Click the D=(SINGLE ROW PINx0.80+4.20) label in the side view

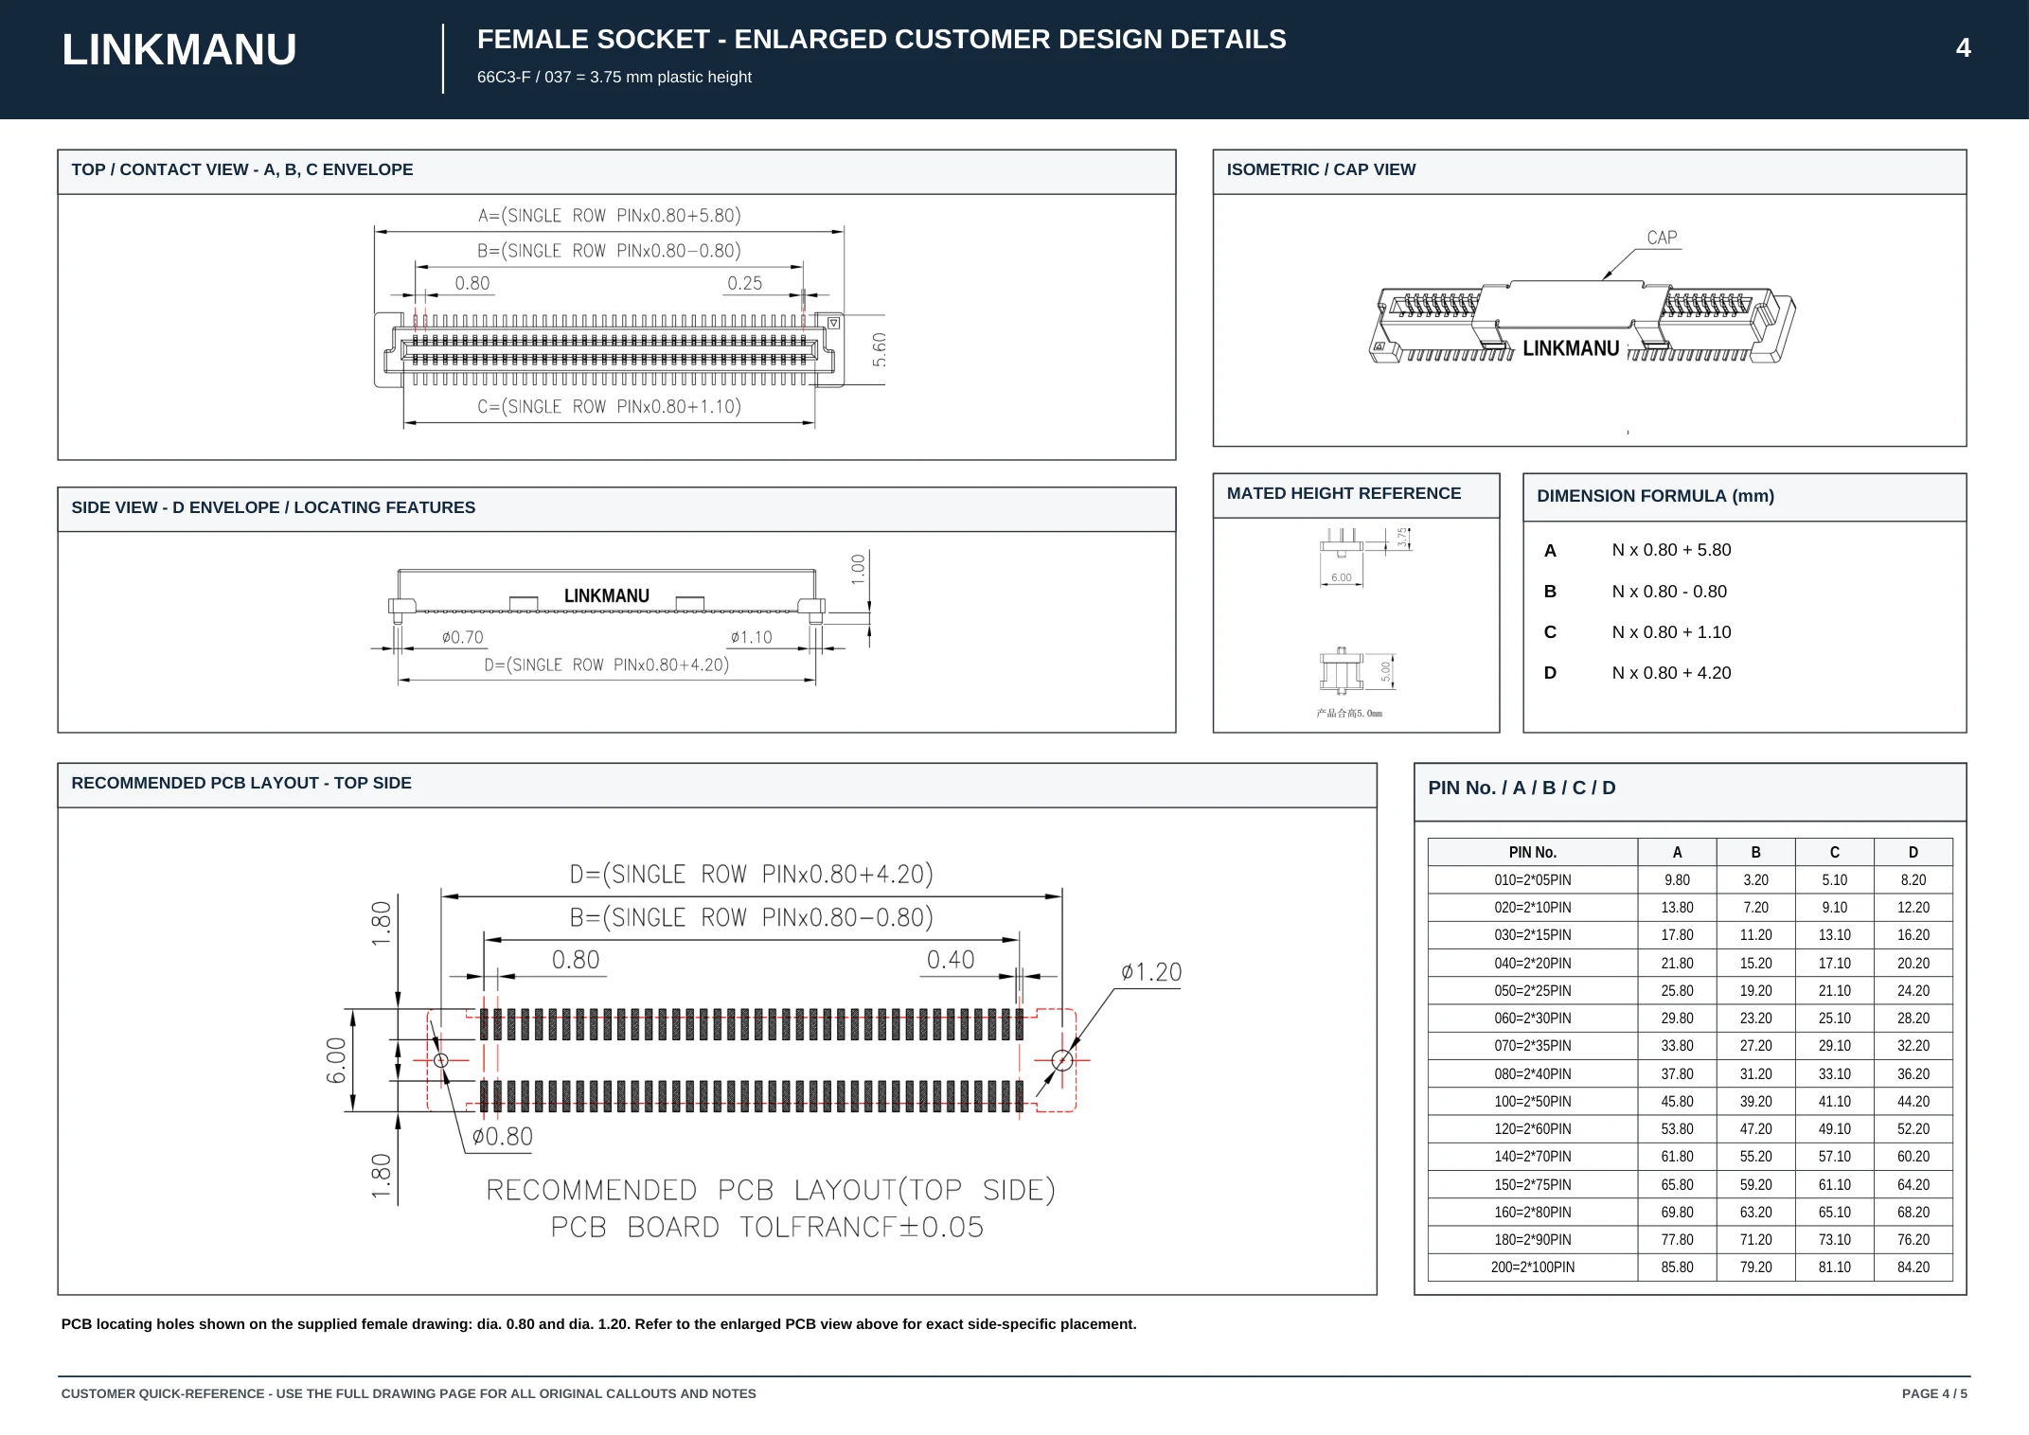pos(607,665)
